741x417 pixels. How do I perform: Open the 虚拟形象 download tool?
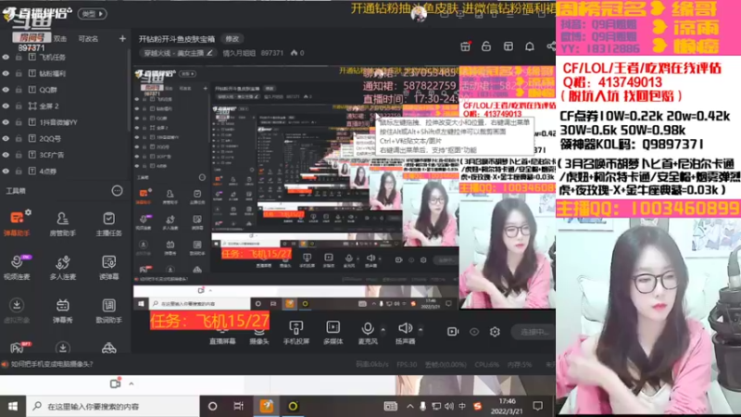[17, 310]
